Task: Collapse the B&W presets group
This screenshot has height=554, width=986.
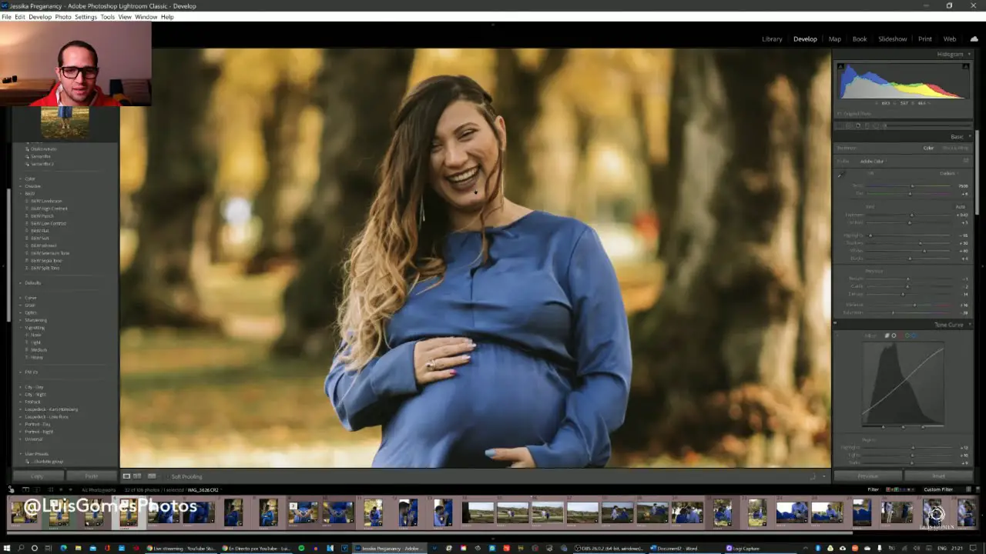Action: pos(21,194)
